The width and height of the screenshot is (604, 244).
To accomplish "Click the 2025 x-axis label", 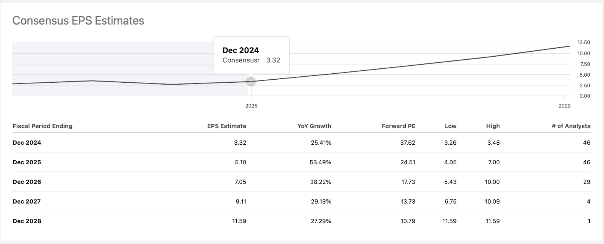I will pos(251,106).
